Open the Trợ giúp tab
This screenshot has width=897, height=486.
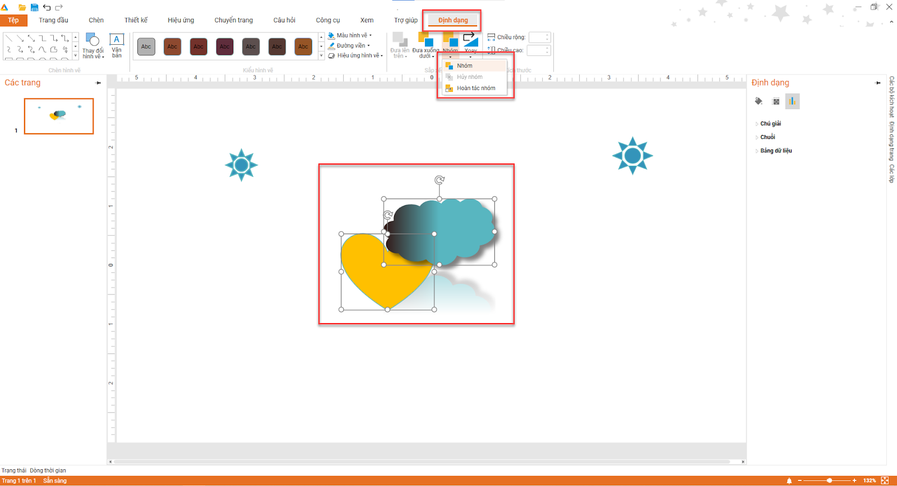click(405, 20)
